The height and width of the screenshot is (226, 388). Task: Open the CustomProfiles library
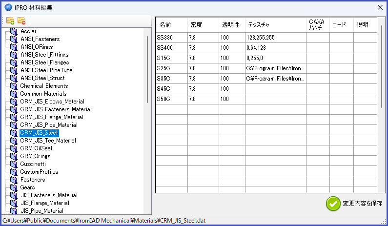(x=39, y=172)
